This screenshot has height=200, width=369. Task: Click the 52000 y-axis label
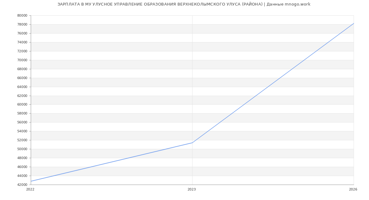[22, 140]
